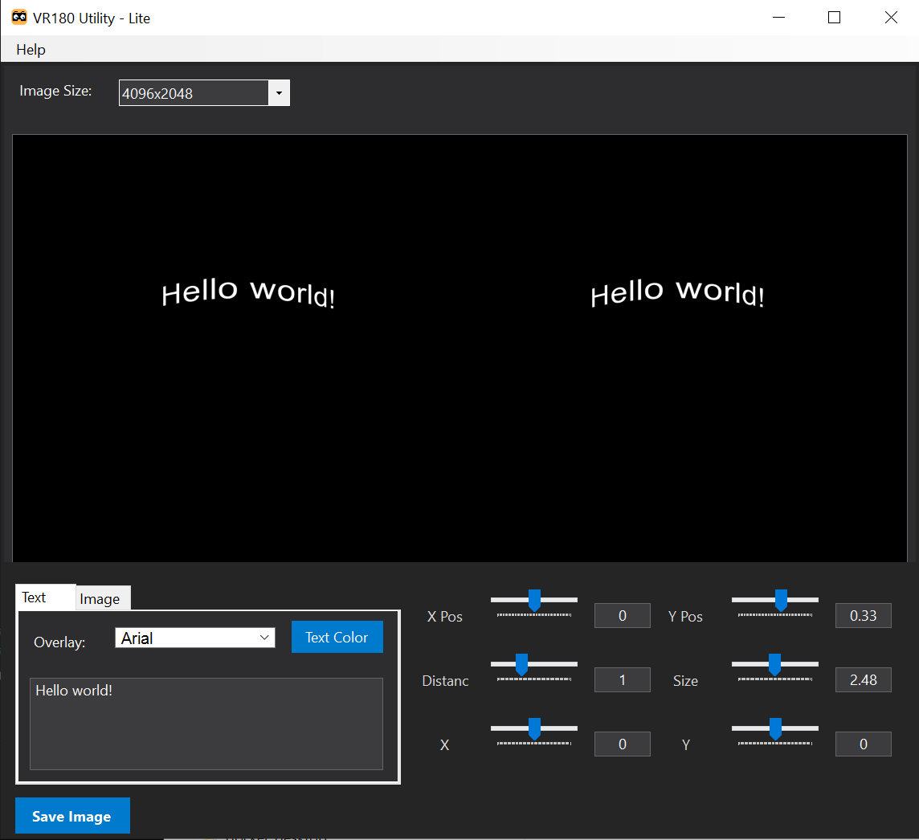
Task: Click the X Pos value field
Action: point(623,616)
